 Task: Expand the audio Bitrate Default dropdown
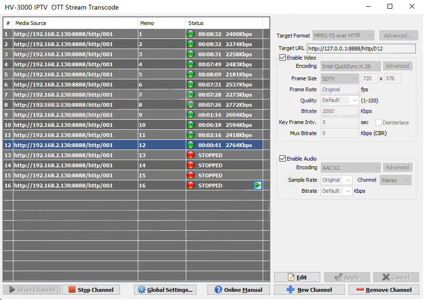tap(337, 191)
